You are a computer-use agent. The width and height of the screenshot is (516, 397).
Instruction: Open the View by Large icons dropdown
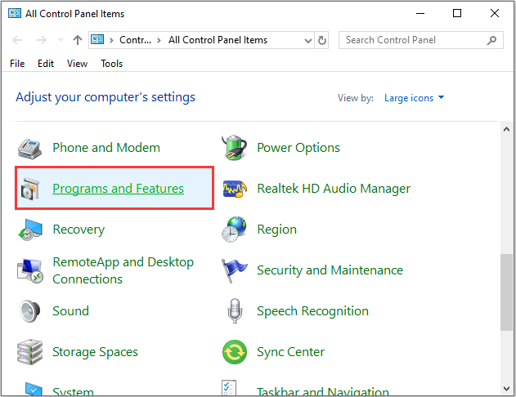pyautogui.click(x=414, y=98)
